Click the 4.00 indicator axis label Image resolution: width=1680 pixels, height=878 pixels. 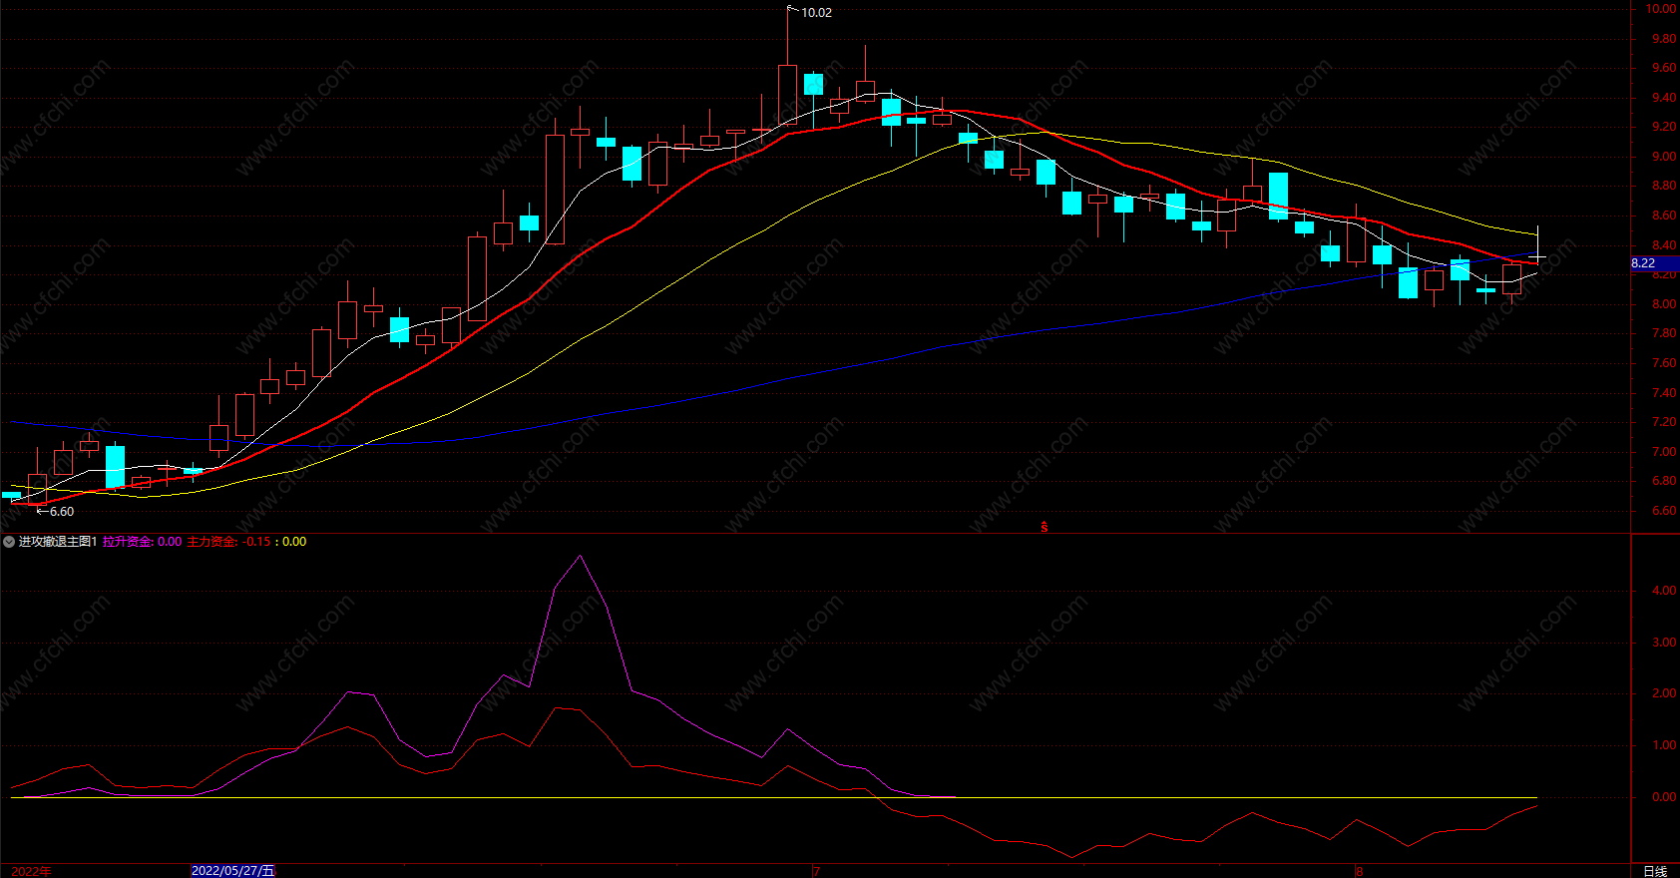1664,591
